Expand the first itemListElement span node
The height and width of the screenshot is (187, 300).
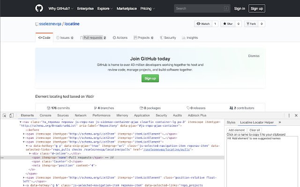click(x=24, y=134)
